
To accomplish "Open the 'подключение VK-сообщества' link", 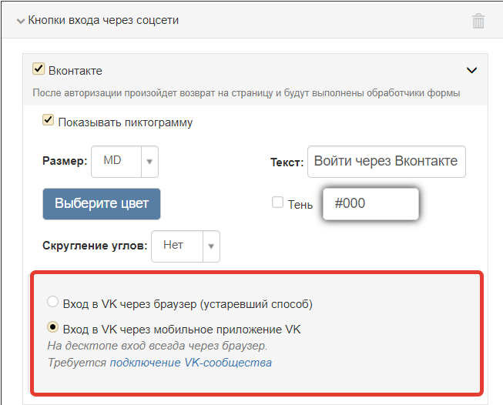I will click(191, 363).
